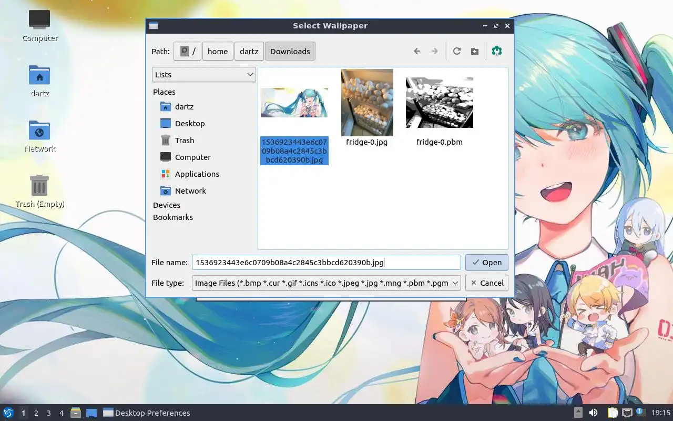Open the clipboard manager tray icon
673x421 pixels.
(613, 413)
